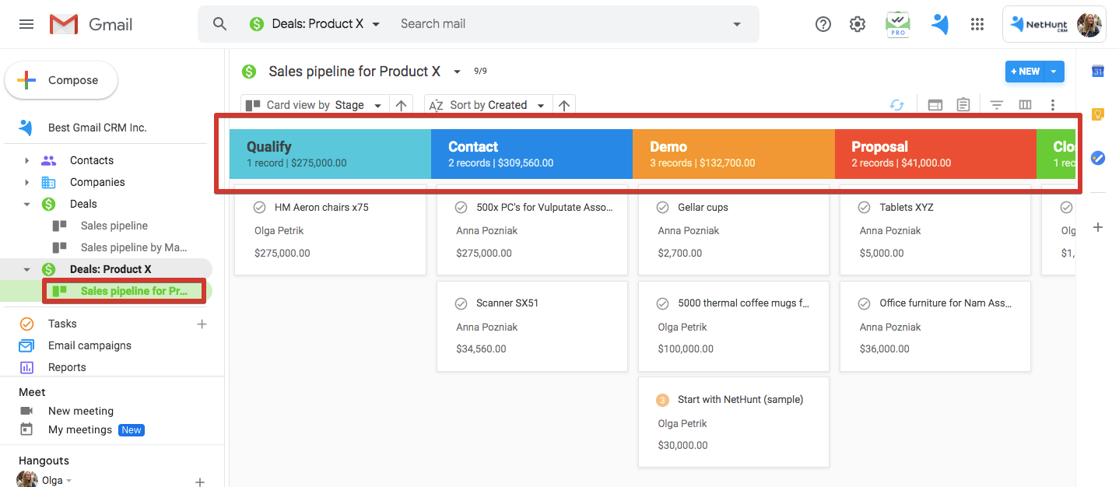Open the Google apps grid
This screenshot has height=487, width=1119.
(x=977, y=25)
